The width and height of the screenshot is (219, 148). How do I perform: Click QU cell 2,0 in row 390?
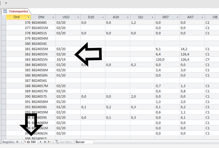coord(142,96)
